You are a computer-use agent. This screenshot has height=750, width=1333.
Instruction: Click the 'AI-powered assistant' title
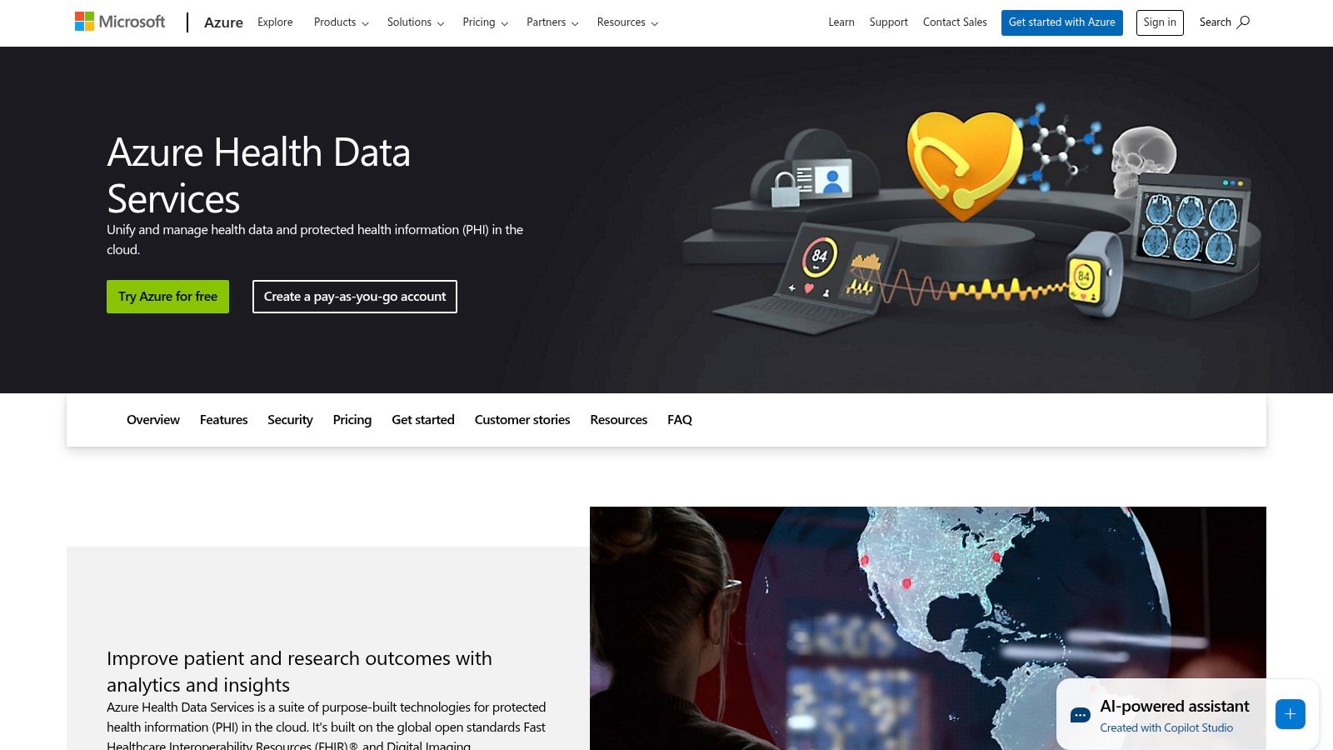(1175, 707)
